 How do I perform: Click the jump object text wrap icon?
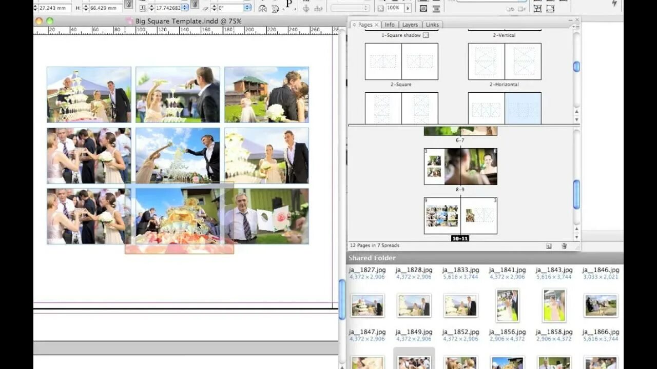[436, 8]
